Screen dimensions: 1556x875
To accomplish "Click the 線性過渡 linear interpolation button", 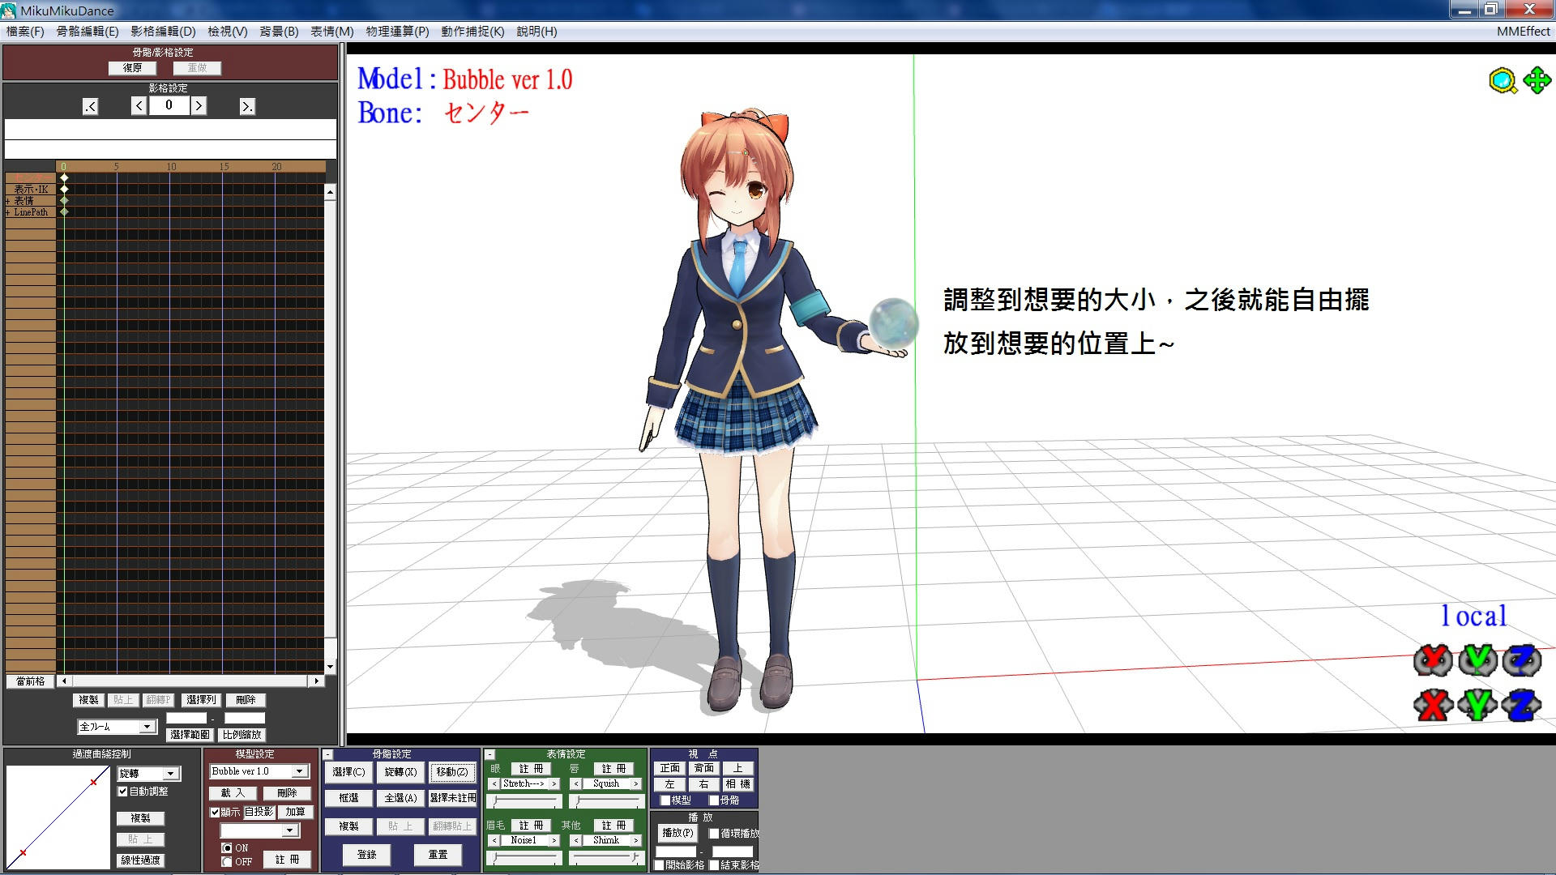I will tap(141, 860).
